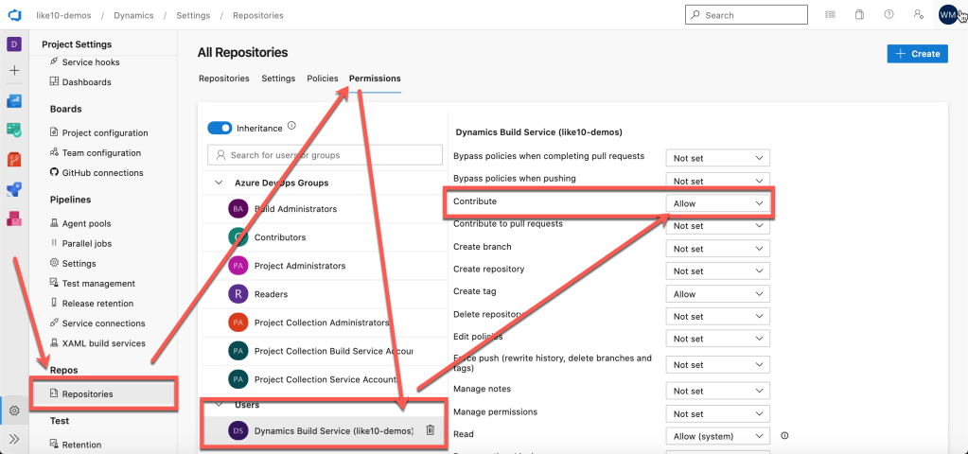
Task: Select the Contributors group
Action: point(279,237)
